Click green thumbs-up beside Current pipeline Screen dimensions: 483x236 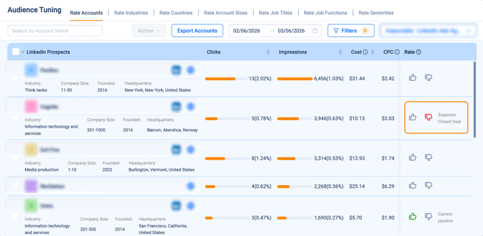click(x=412, y=216)
